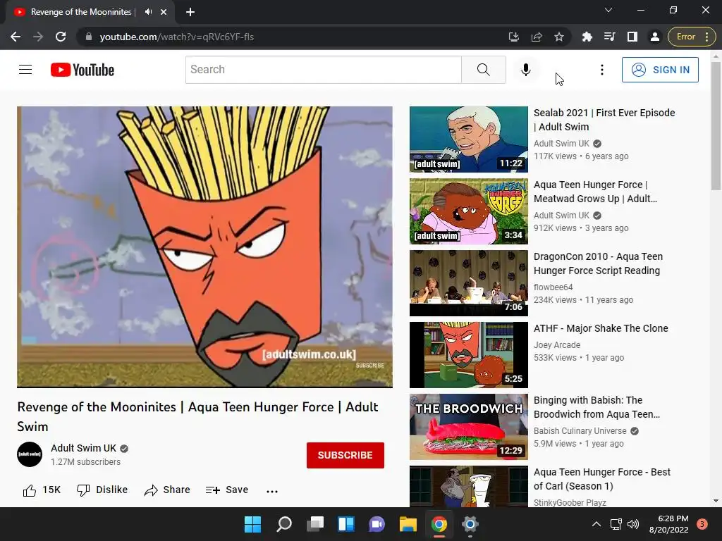
Task: Like the video with thumbs up
Action: (x=42, y=490)
